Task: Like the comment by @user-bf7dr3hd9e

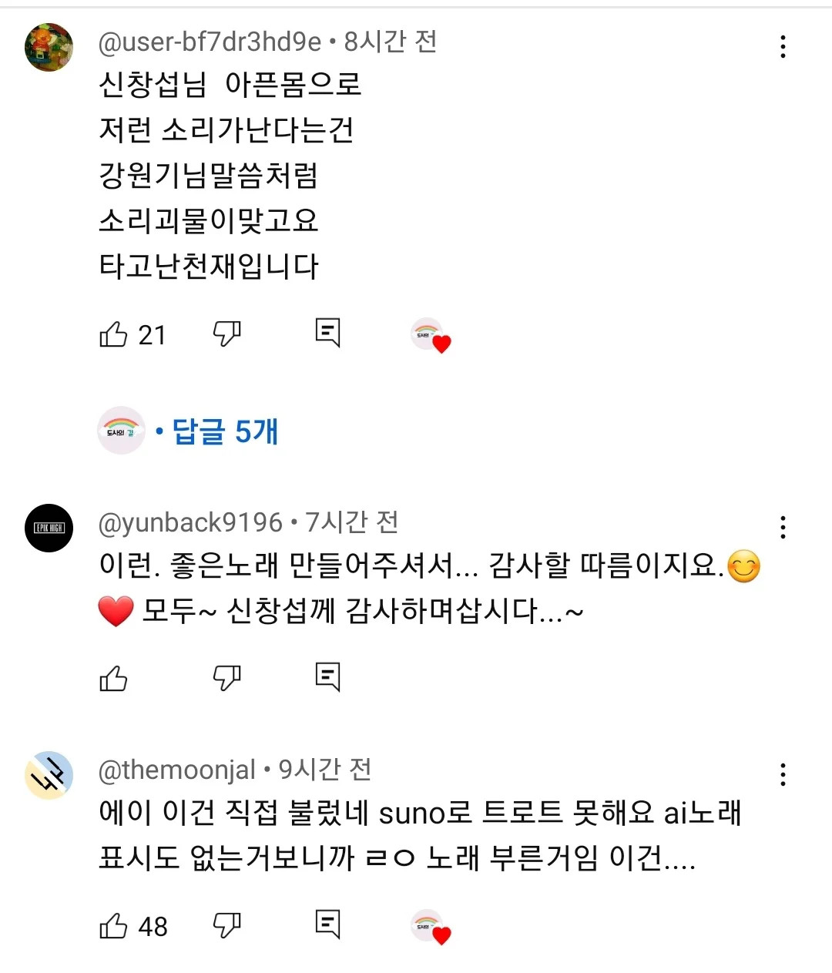Action: pyautogui.click(x=114, y=334)
